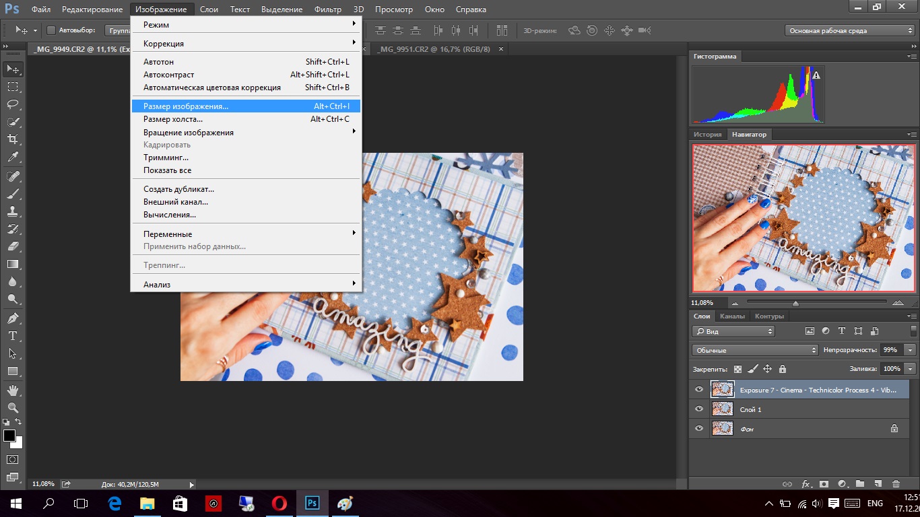Viewport: 920px width, 517px height.
Task: Toggle the pixel layer filter
Action: tap(810, 331)
